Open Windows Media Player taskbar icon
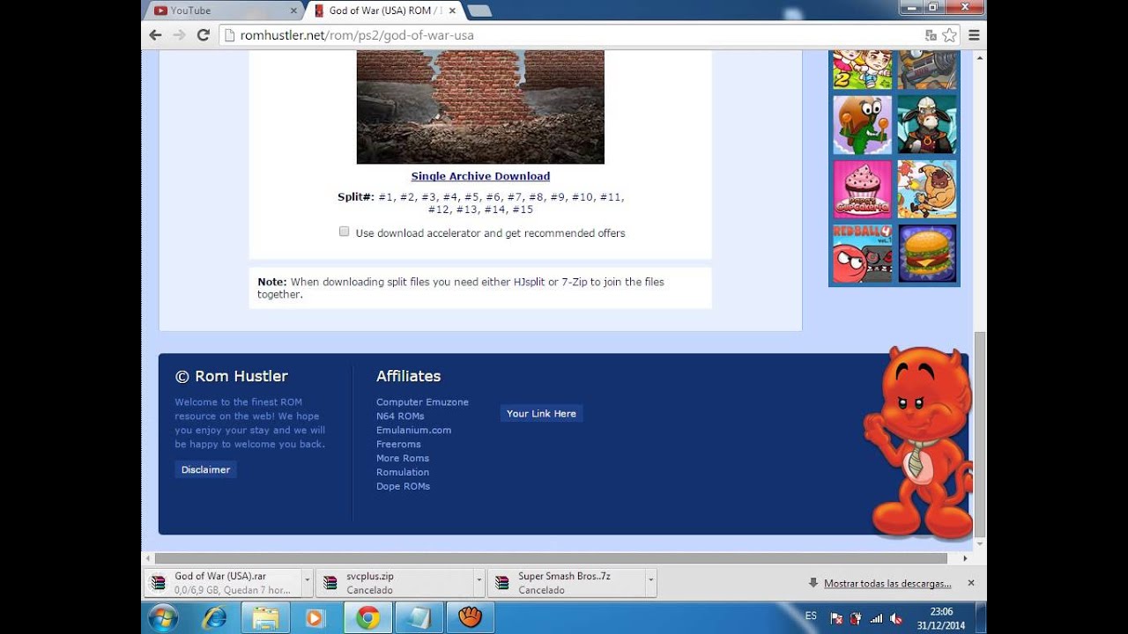This screenshot has width=1128, height=634. [315, 618]
